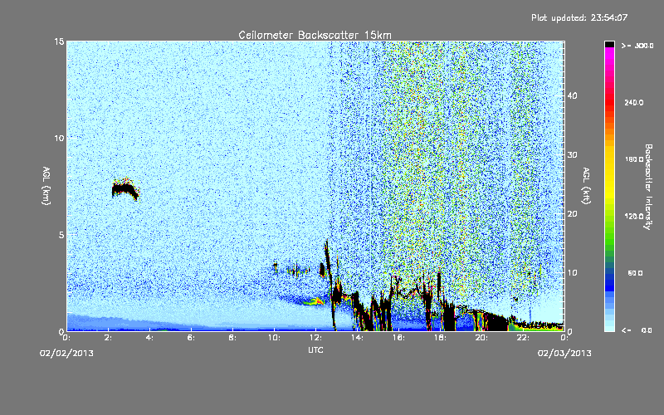This screenshot has width=664, height=415.
Task: Click the "6:" hour tick label
Action: pos(191,338)
